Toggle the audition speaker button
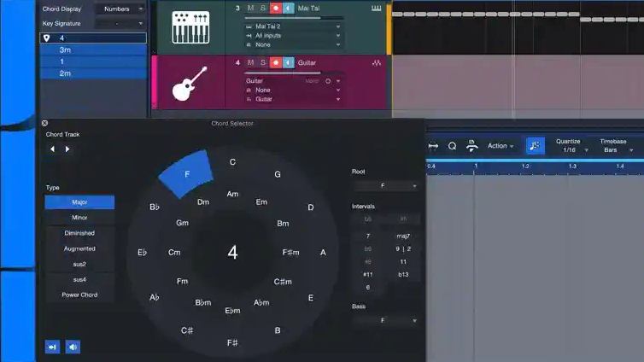Screen dimensions: 644x362 pyautogui.click(x=73, y=347)
